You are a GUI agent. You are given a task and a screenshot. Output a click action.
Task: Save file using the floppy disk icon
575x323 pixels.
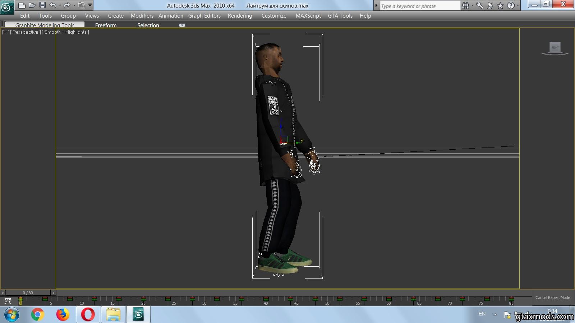42,5
